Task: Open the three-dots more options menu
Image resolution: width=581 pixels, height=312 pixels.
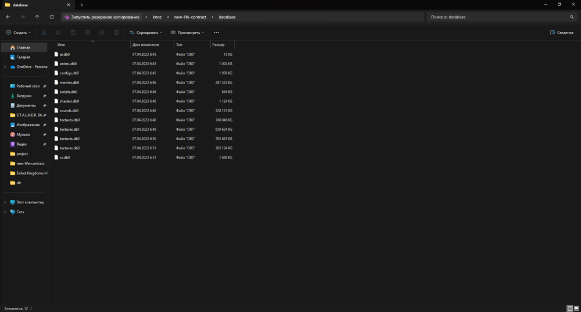Action: pyautogui.click(x=216, y=33)
